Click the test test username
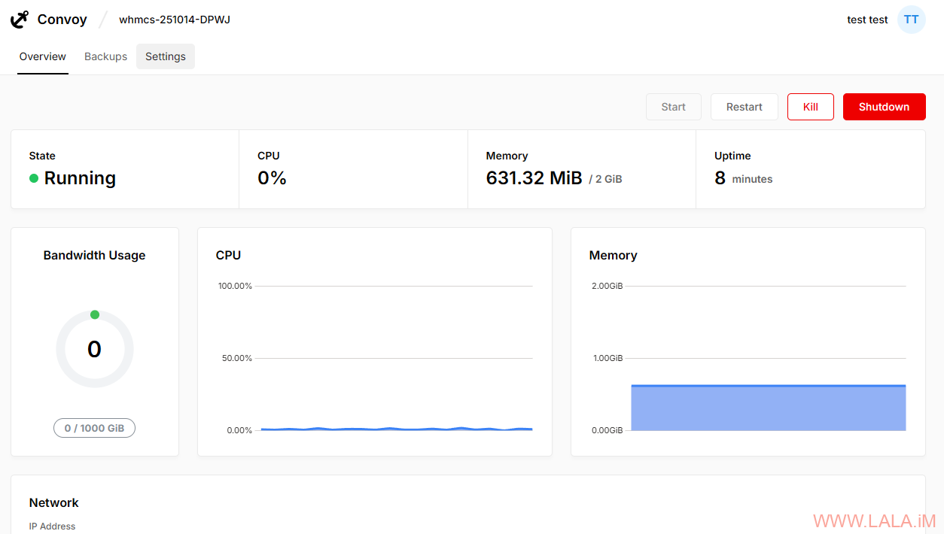 tap(867, 20)
